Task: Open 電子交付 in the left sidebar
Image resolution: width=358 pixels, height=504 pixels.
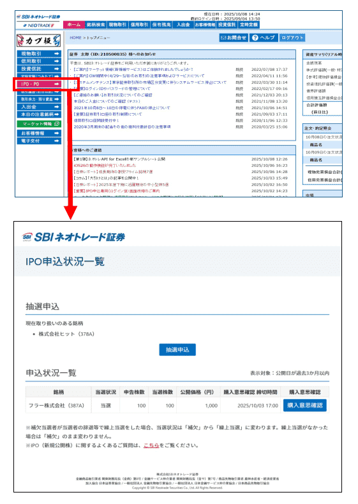Action: [x=39, y=141]
